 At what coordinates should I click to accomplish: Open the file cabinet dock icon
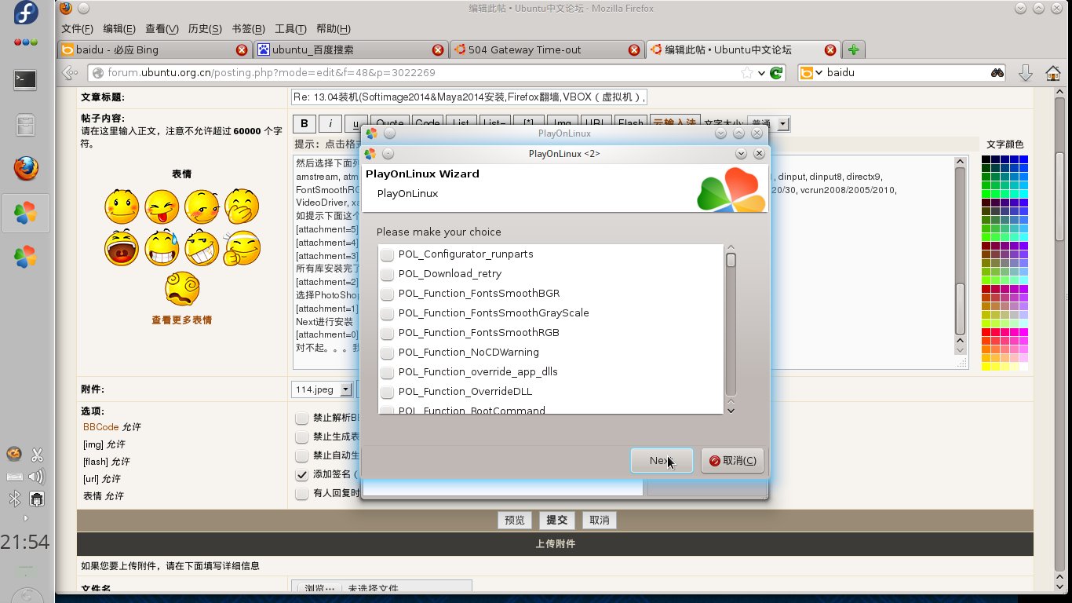(x=26, y=125)
